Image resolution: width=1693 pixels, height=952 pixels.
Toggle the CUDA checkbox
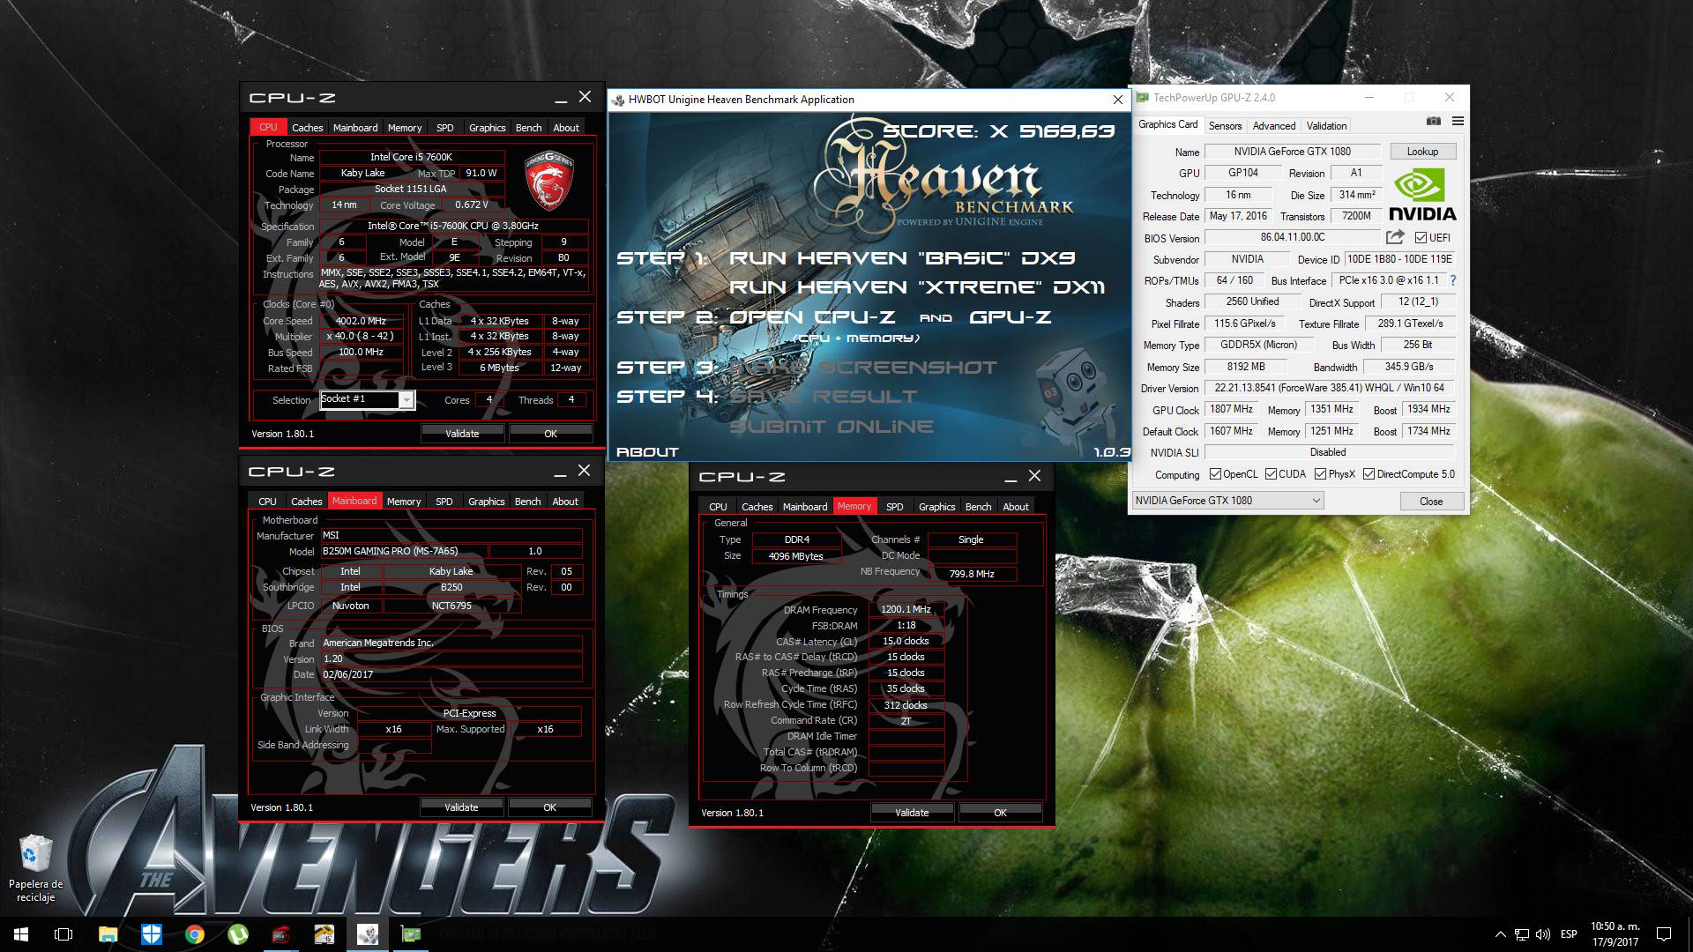point(1272,474)
